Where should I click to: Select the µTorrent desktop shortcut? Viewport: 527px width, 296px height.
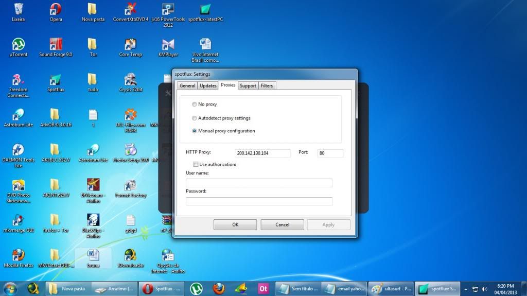point(18,47)
